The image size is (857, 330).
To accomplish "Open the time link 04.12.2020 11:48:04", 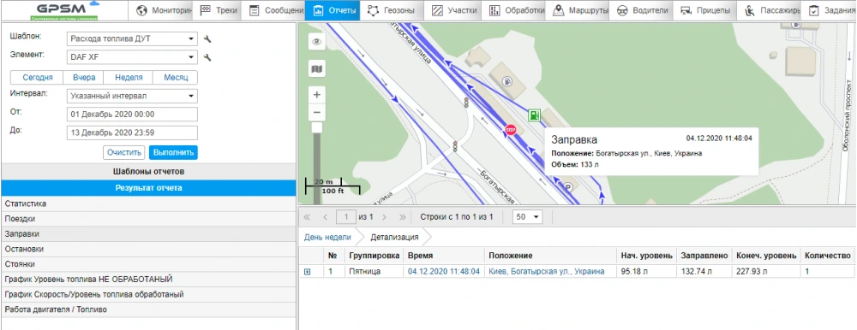I will coord(444,272).
